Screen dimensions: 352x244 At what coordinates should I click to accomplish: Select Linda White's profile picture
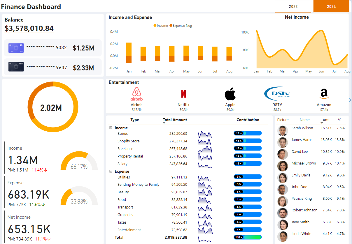point(282,236)
